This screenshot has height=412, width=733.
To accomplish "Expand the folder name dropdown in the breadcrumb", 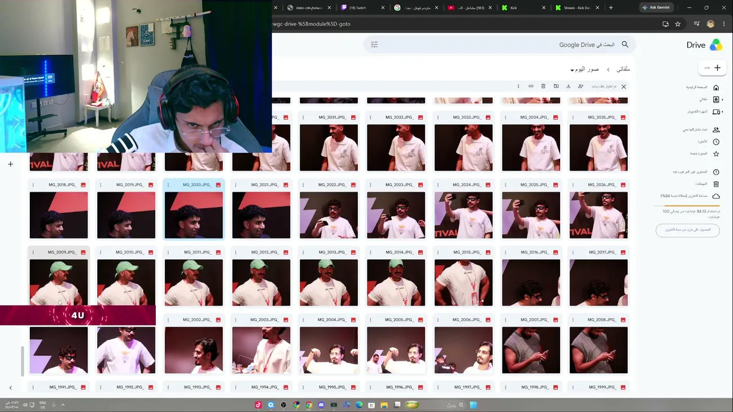I will 572,70.
